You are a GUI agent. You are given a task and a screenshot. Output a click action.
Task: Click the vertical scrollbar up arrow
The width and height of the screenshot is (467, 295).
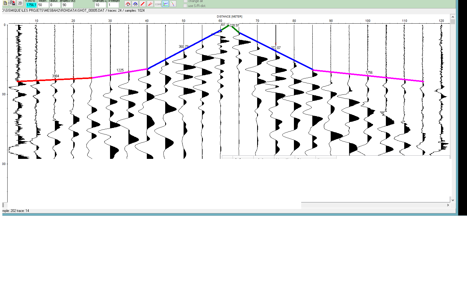[453, 17]
